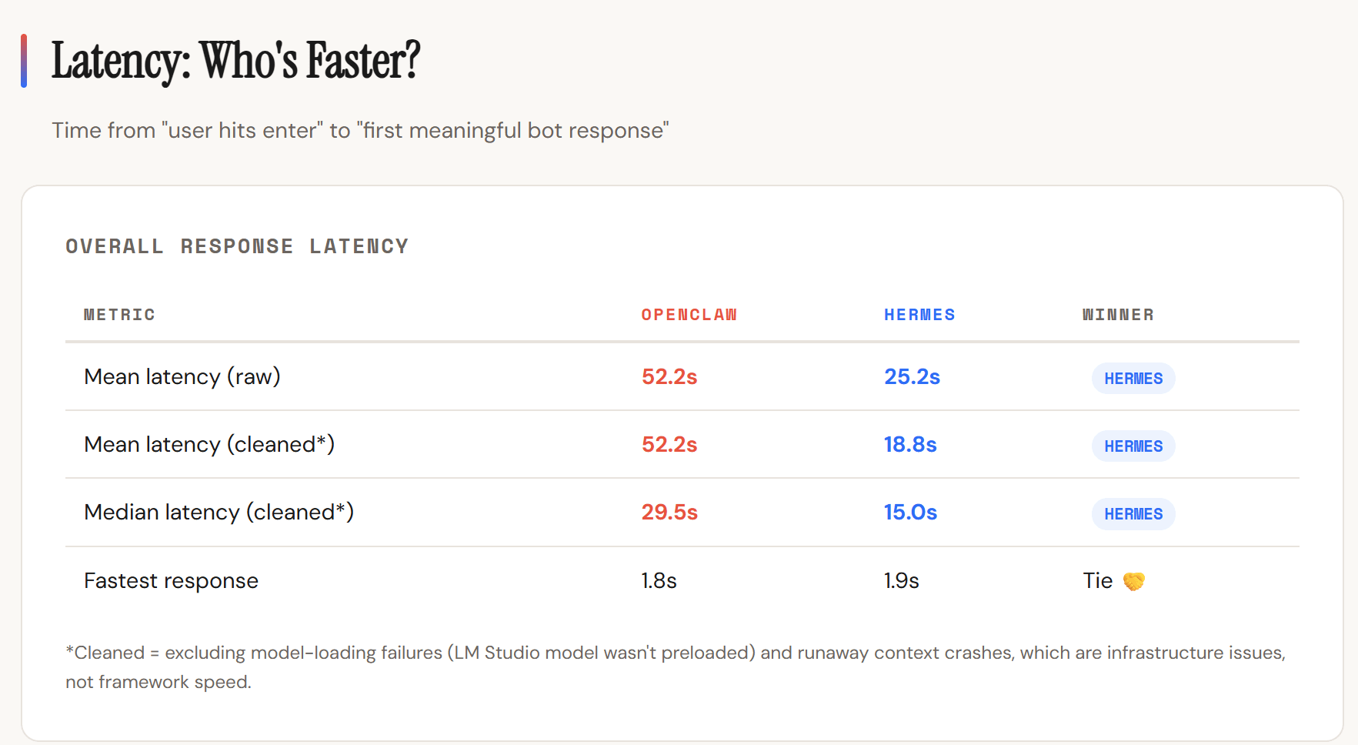The width and height of the screenshot is (1358, 745).
Task: Click the Hermes 25.2s value
Action: coord(912,377)
